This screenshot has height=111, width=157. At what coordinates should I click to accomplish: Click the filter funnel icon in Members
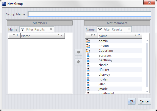[23, 29]
